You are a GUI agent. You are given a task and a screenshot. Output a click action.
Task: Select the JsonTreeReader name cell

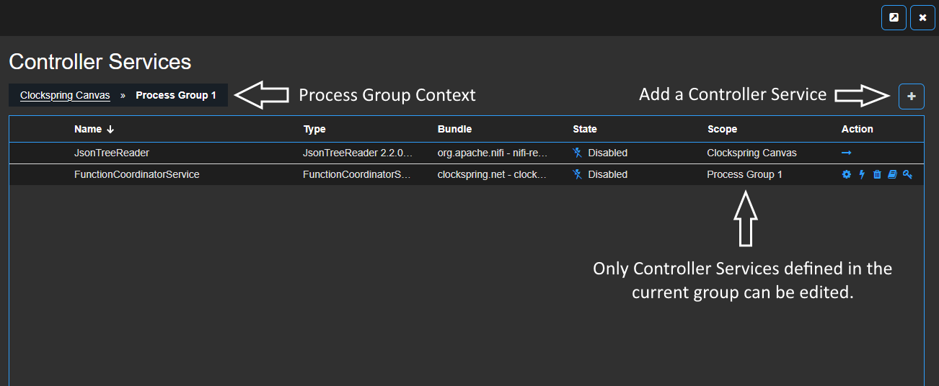pyautogui.click(x=112, y=153)
